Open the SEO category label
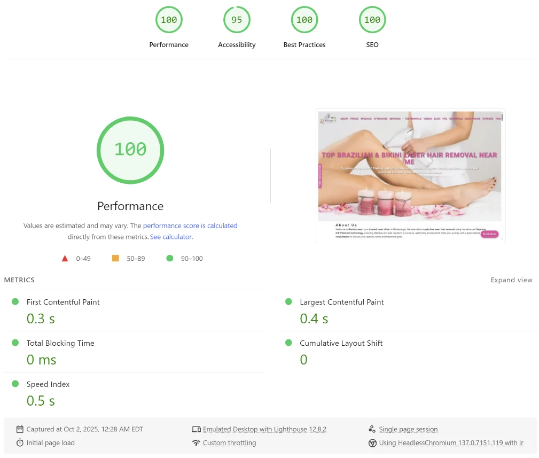The width and height of the screenshot is (539, 458). coord(372,45)
